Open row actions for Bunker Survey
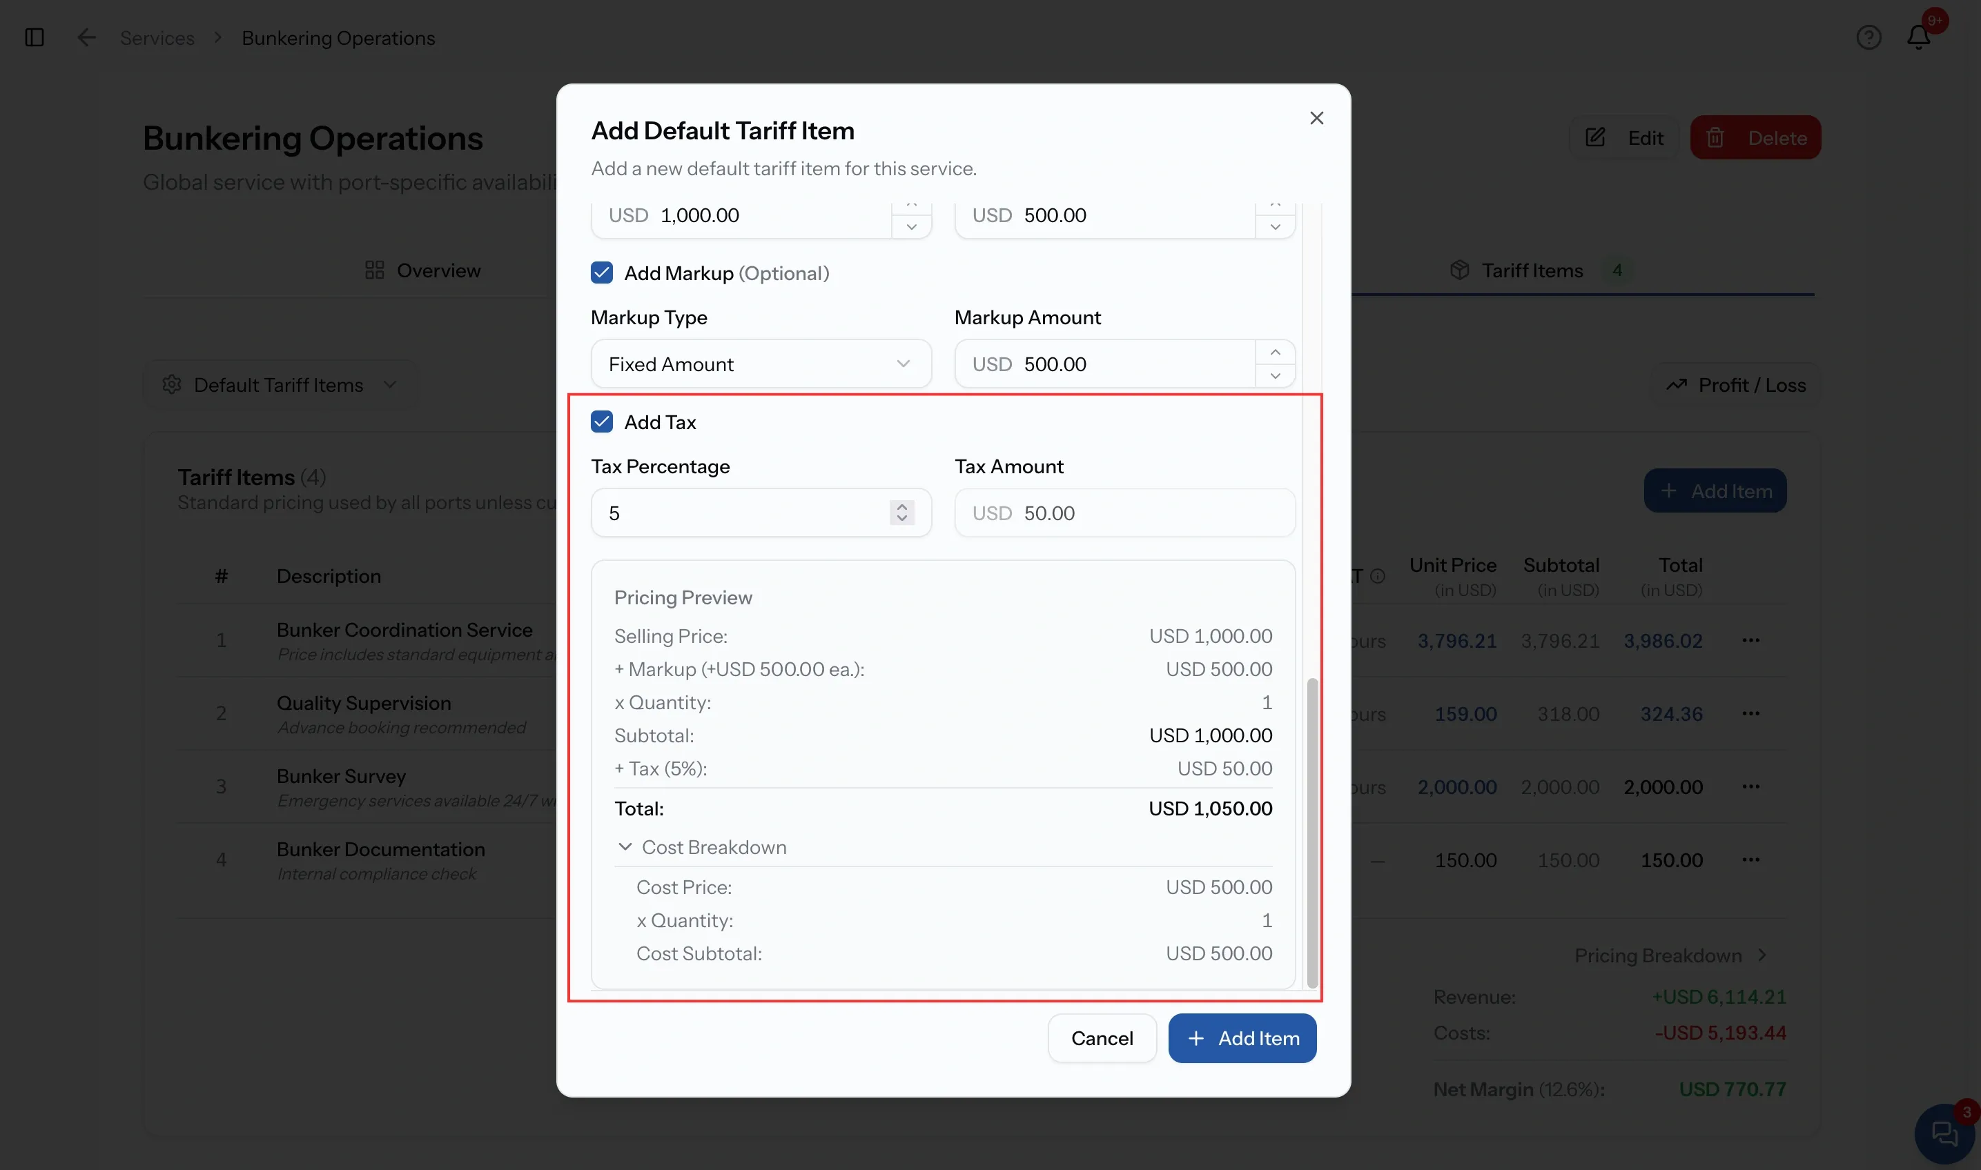Viewport: 1981px width, 1170px height. click(1750, 787)
